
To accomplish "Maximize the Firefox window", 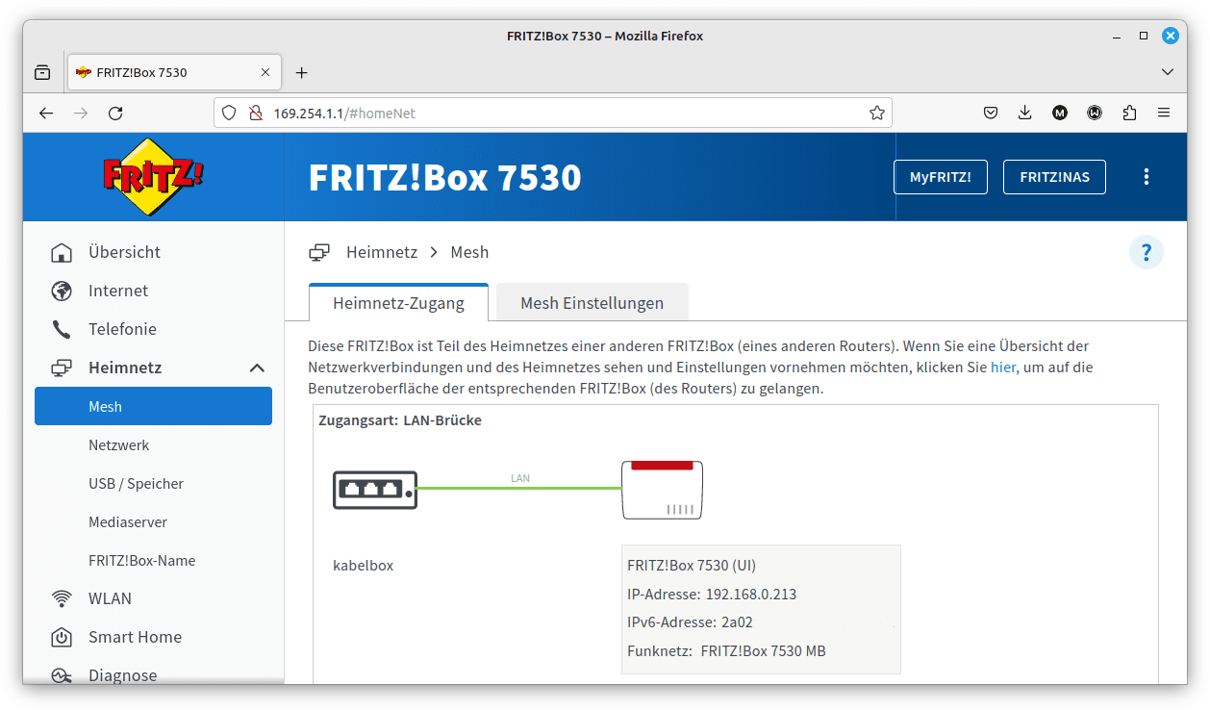I will pyautogui.click(x=1144, y=36).
